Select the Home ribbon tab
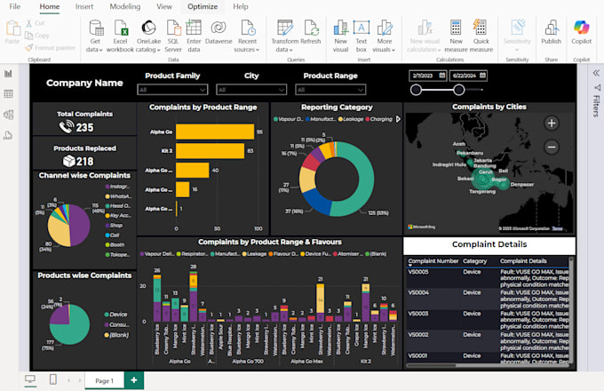 point(50,6)
